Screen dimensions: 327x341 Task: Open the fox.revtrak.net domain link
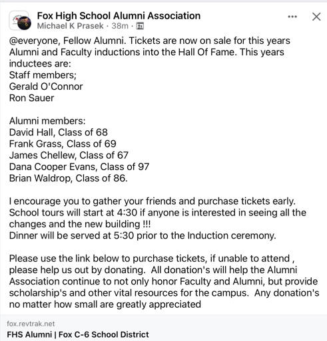31,324
